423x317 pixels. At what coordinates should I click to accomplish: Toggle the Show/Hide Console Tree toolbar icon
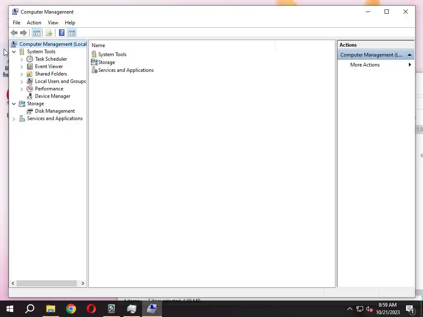[36, 33]
